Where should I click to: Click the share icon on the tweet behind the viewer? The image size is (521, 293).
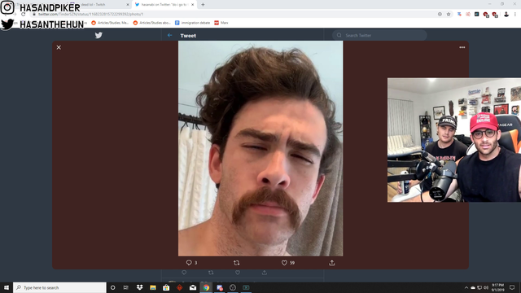tap(265, 273)
